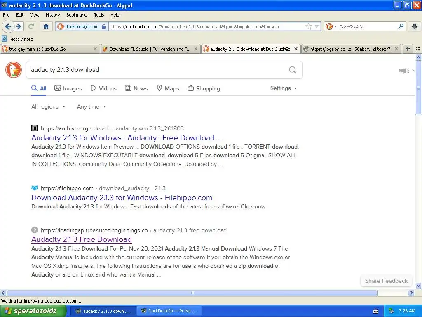
Task: Close the audacity 2.1.3 download tab
Action: tap(296, 49)
